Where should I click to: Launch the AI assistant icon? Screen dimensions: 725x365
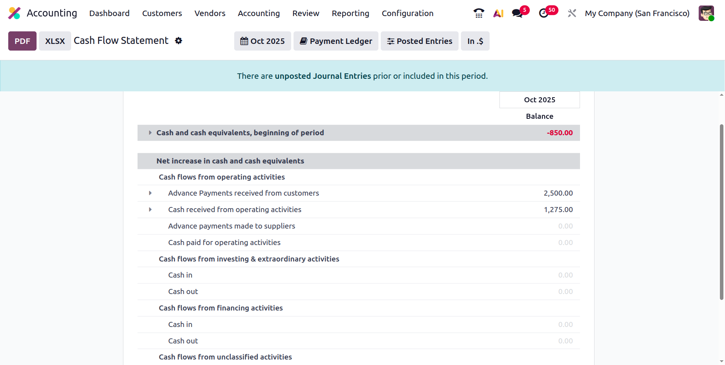[x=498, y=13]
